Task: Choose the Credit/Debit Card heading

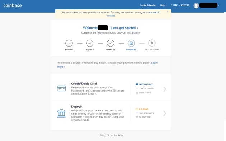Action: [84, 83]
